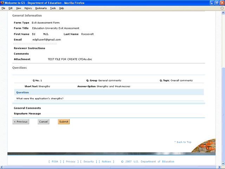Open the FOIA footer link

click(55, 161)
